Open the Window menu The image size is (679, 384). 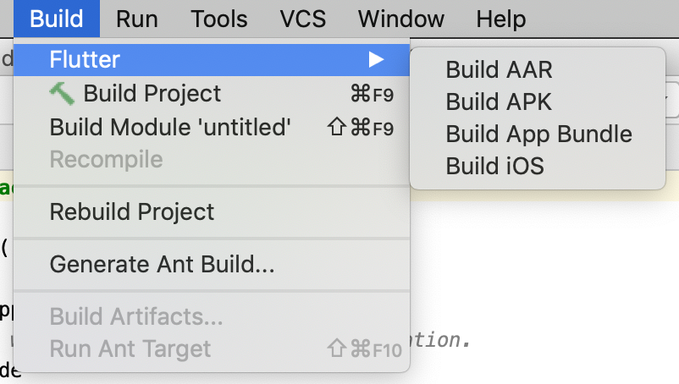[x=400, y=19]
